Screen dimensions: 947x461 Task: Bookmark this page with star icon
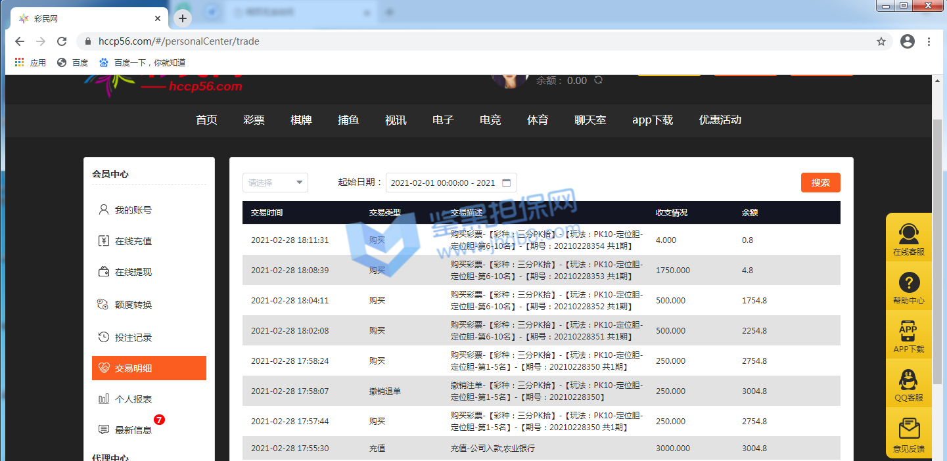pyautogui.click(x=881, y=41)
